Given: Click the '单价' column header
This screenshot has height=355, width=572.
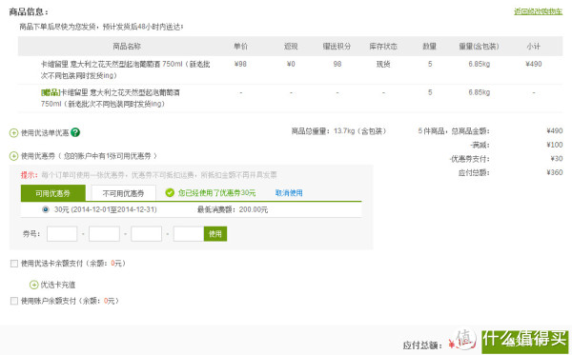Looking at the screenshot, I should click(x=240, y=47).
